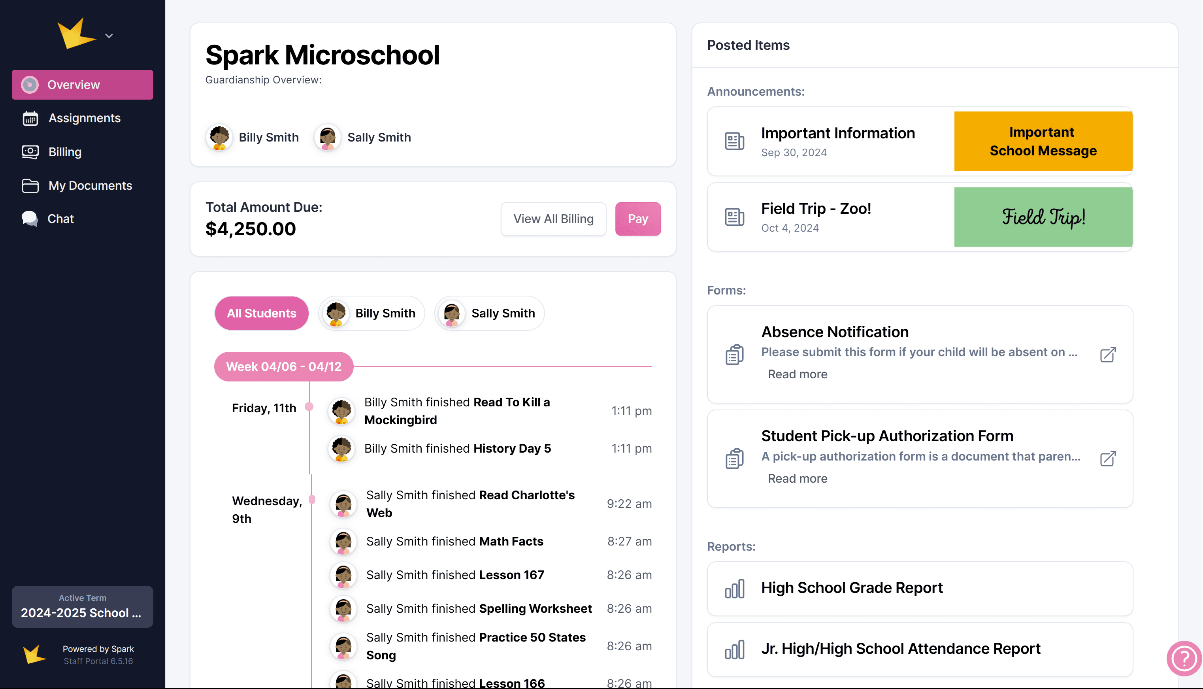This screenshot has width=1203, height=689.
Task: Open the Assignments calendar icon
Action: 30,118
